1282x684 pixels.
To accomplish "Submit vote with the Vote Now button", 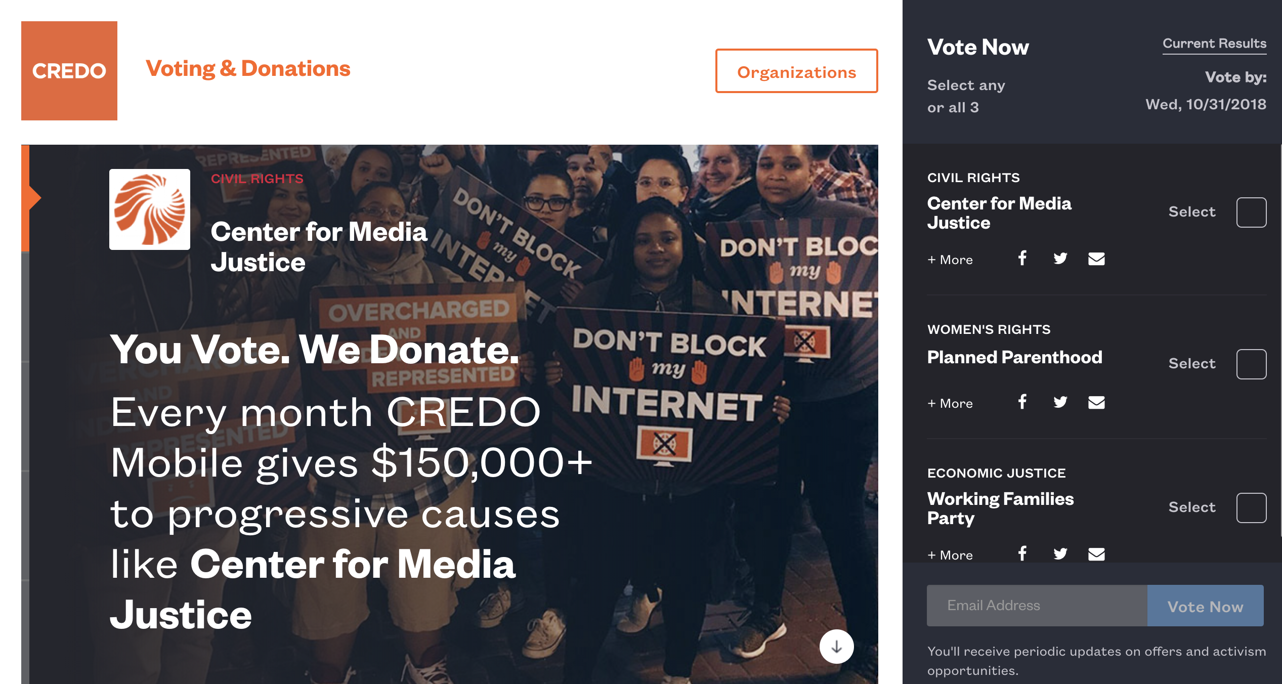I will [x=1205, y=606].
